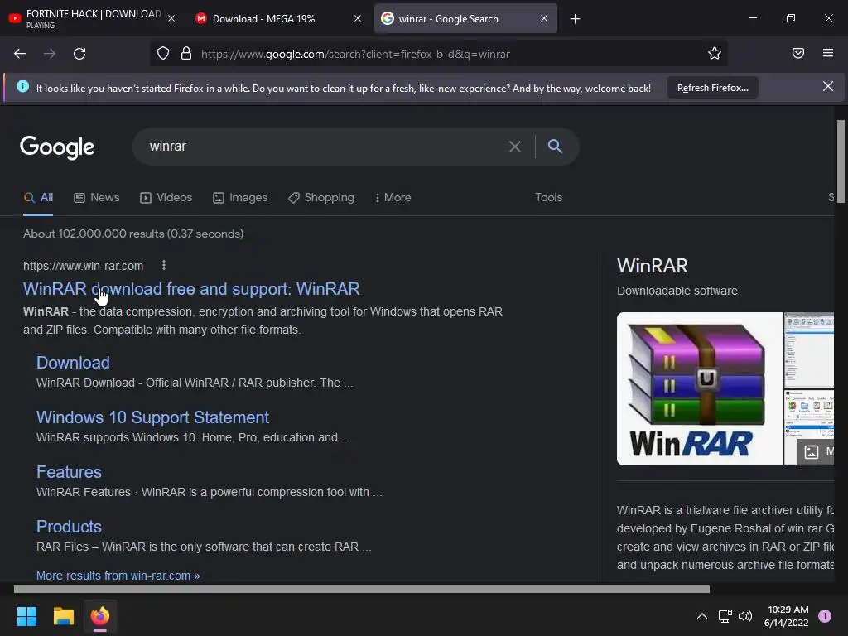Open the Products sitelink
Screen dimensions: 848x636
[x=69, y=526]
